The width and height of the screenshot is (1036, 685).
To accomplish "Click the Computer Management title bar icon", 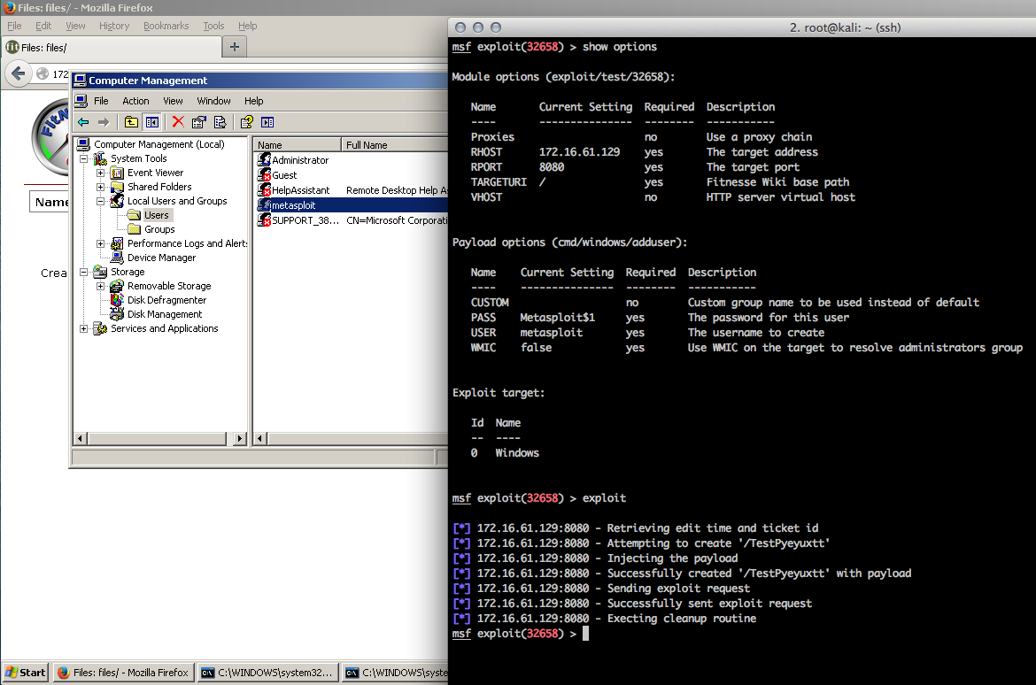I will point(80,81).
